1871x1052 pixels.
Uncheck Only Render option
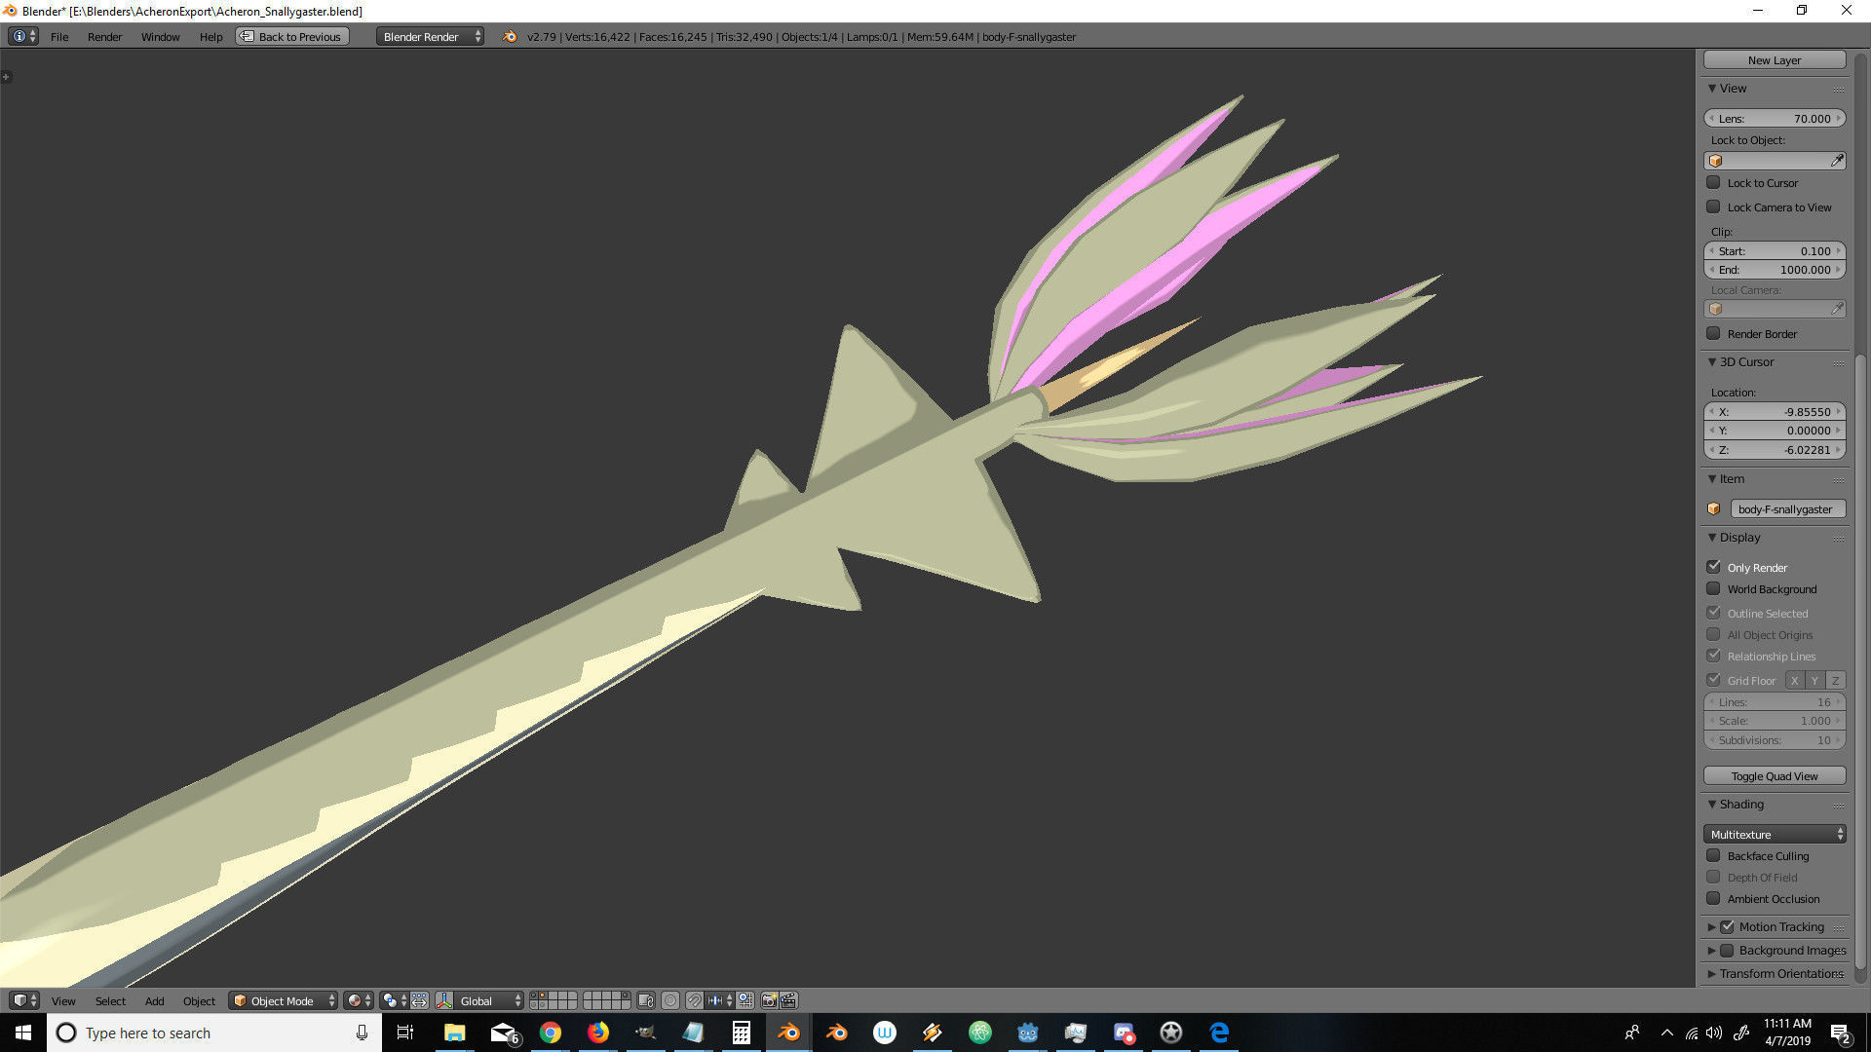tap(1713, 567)
